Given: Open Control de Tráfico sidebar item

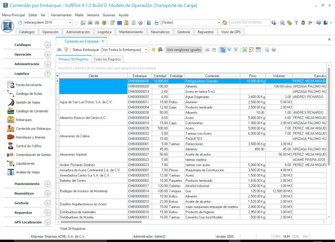Looking at the screenshot, I should tap(28, 146).
